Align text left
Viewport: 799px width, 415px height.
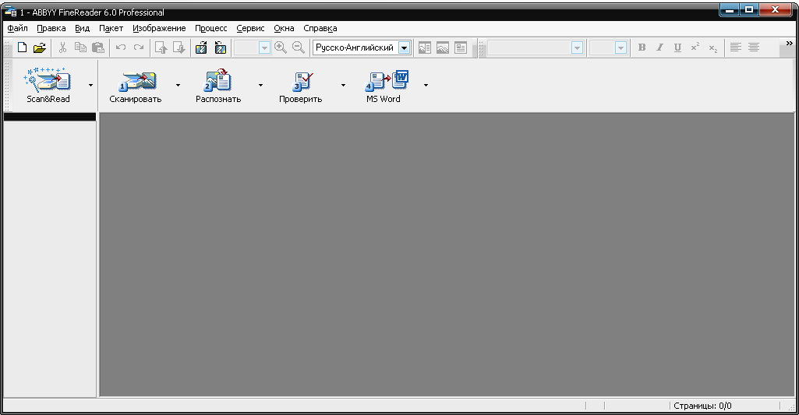[735, 47]
